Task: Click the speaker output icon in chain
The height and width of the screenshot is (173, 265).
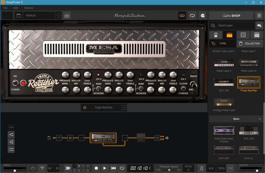Action: tap(167, 138)
